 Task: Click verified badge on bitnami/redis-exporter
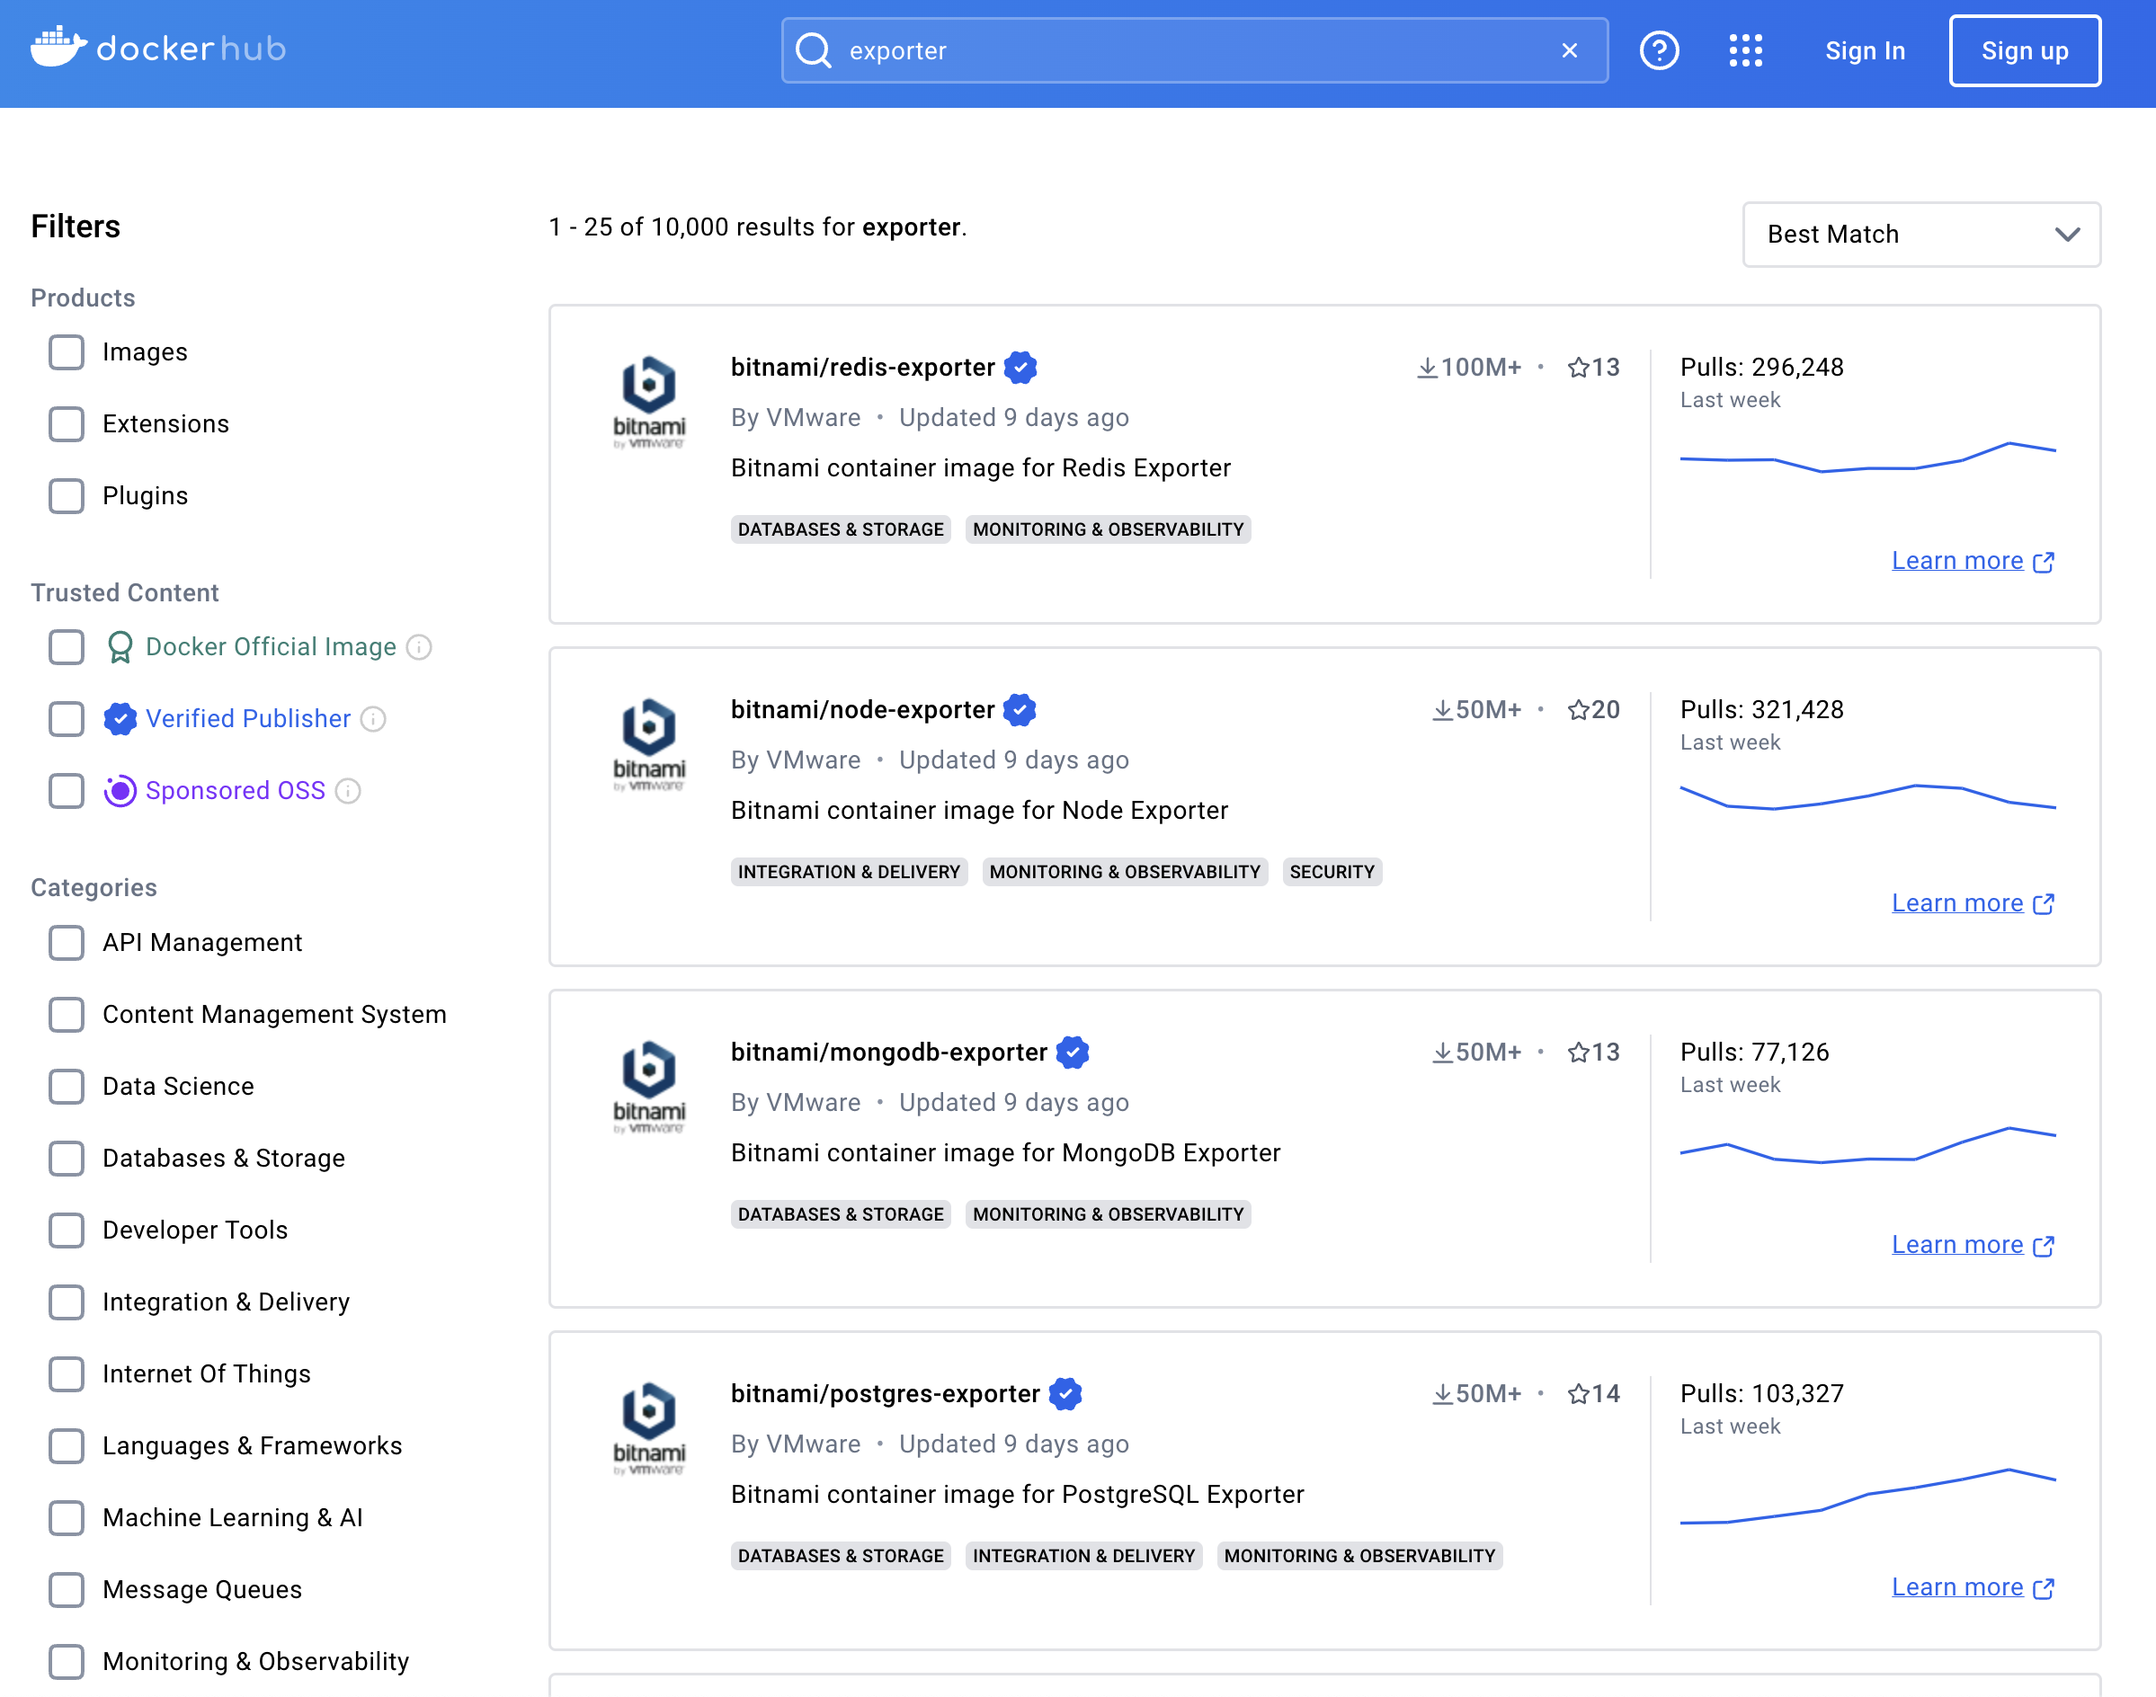click(1020, 368)
